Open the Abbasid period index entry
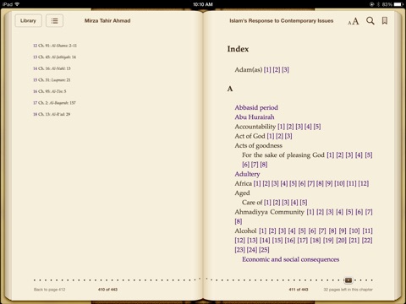This screenshot has width=406, height=304. (x=256, y=107)
